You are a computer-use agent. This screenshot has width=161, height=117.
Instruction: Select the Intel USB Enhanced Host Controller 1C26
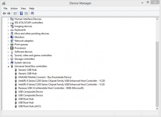point(62,85)
